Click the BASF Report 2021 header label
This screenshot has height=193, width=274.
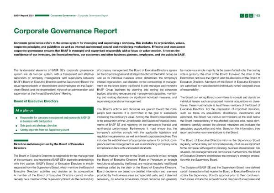point(24,15)
